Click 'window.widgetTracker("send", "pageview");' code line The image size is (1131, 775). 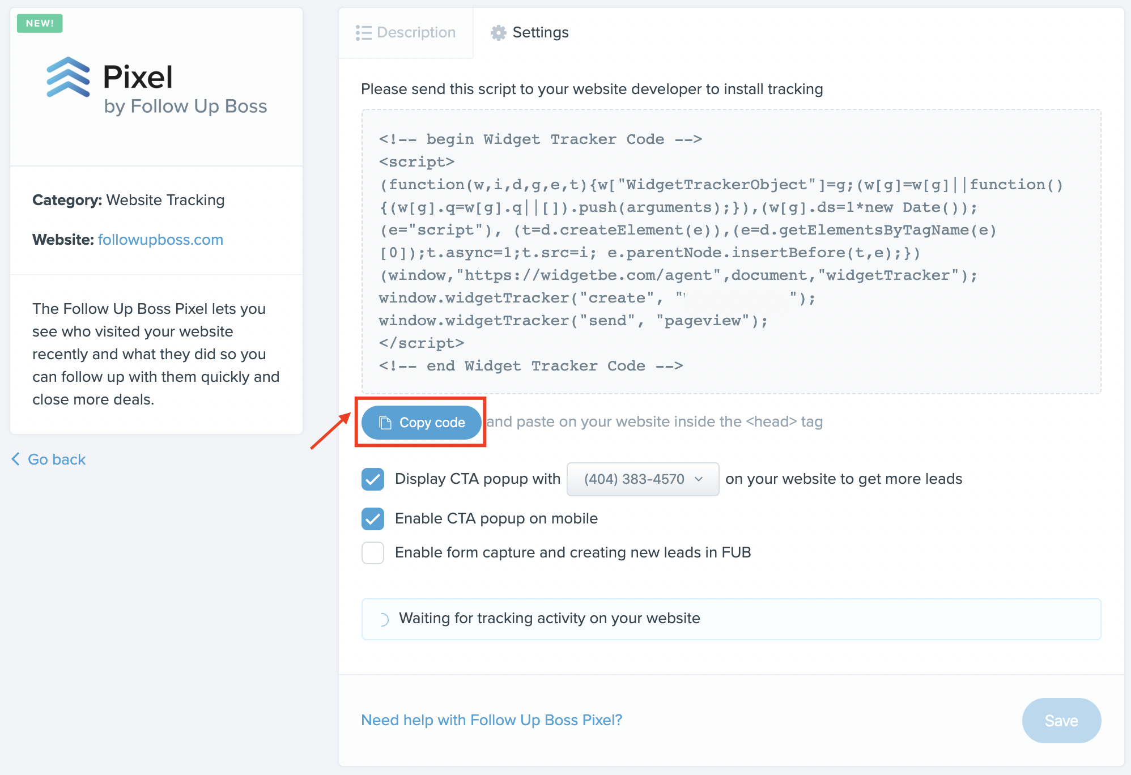[x=573, y=321]
